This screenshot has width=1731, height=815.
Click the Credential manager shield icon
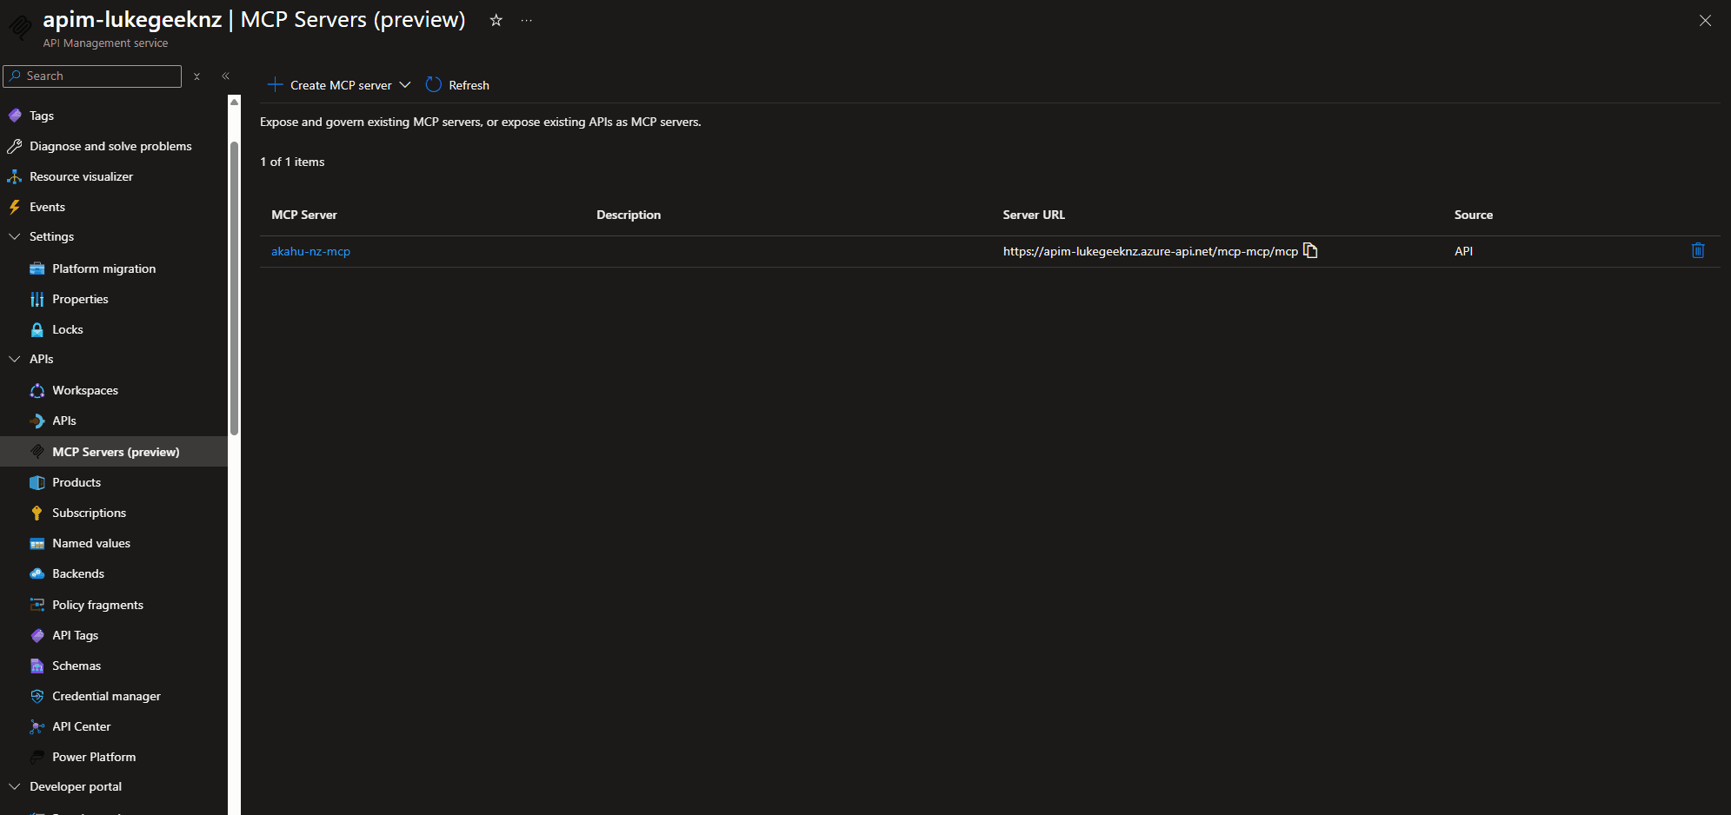(x=37, y=696)
